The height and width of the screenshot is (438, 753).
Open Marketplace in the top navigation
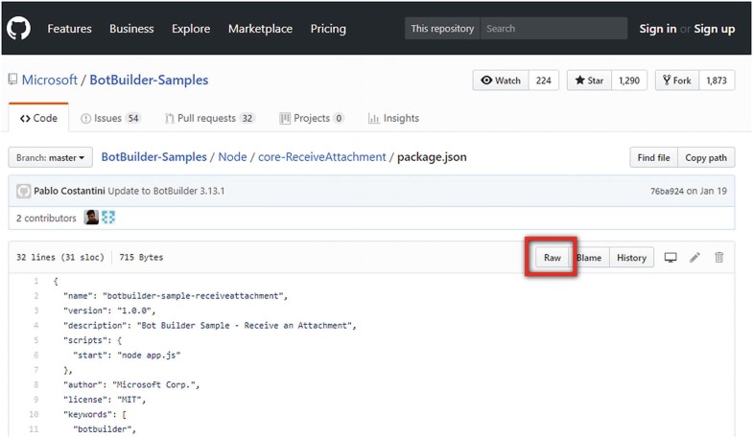(x=260, y=29)
